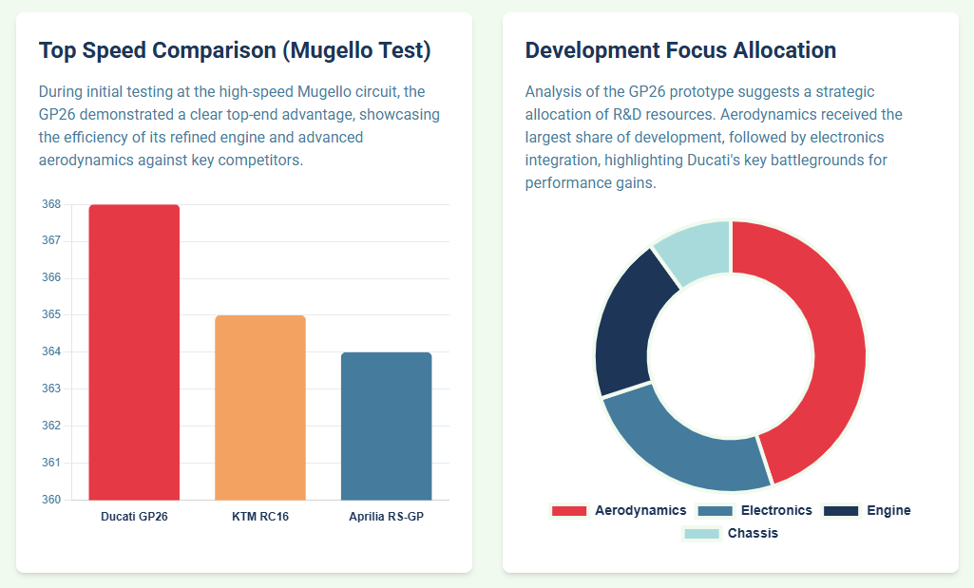Click the Development Focus Allocation heading
The height and width of the screenshot is (588, 974).
point(680,50)
